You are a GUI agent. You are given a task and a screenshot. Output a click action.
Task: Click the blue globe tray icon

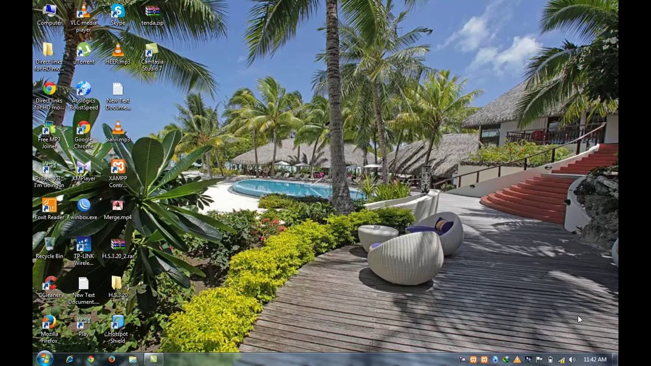[495, 360]
